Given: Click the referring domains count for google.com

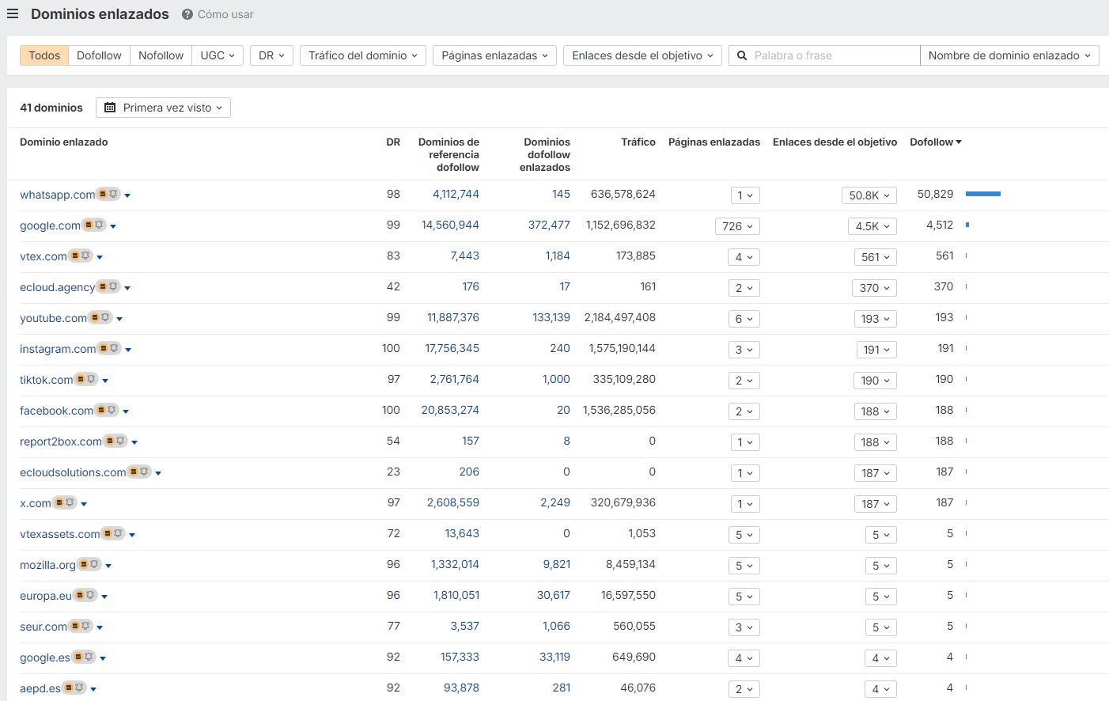Looking at the screenshot, I should (x=450, y=224).
